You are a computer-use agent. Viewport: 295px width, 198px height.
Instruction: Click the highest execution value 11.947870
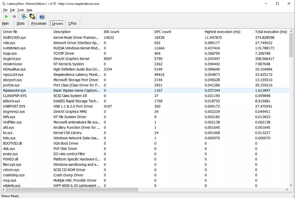tap(213, 38)
